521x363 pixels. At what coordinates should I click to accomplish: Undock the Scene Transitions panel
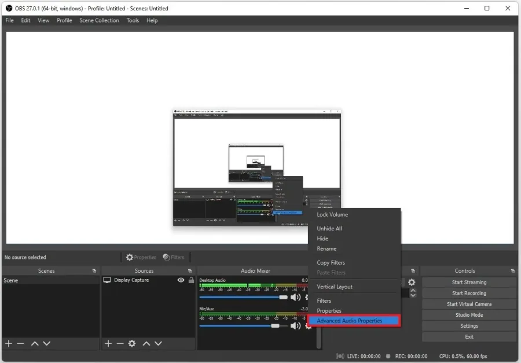(413, 271)
